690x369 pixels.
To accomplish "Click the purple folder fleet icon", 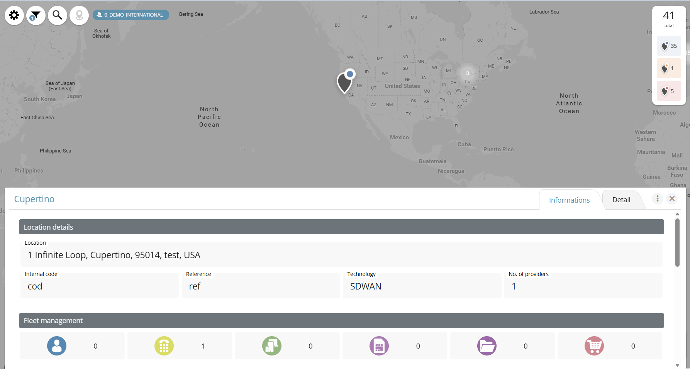I will coord(487,346).
